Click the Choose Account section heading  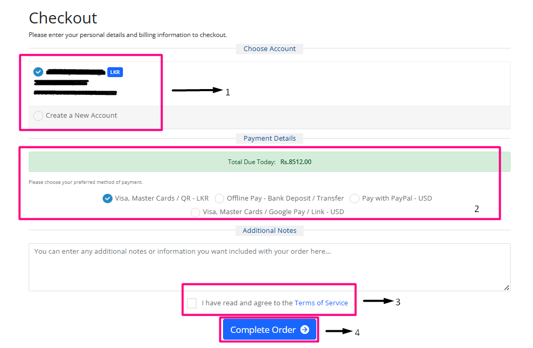[x=269, y=48]
